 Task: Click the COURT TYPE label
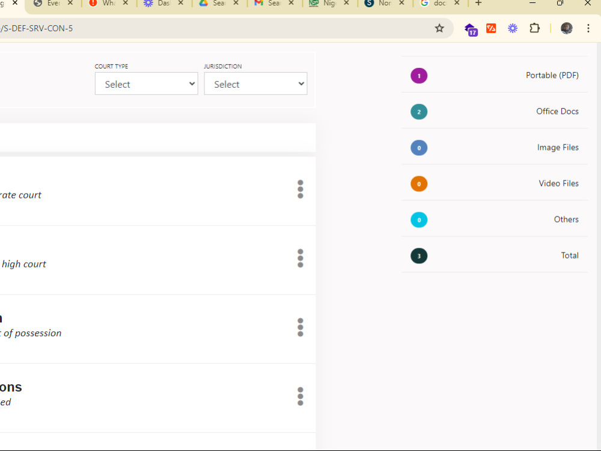point(112,66)
